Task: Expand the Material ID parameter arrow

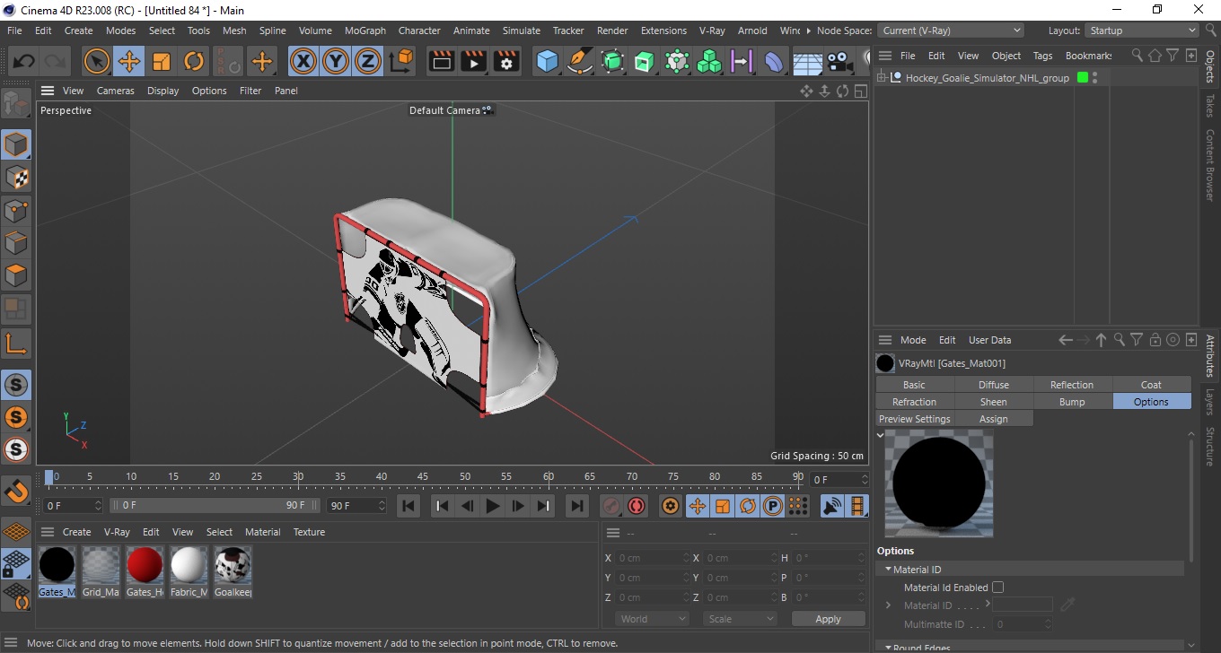Action: pyautogui.click(x=888, y=605)
